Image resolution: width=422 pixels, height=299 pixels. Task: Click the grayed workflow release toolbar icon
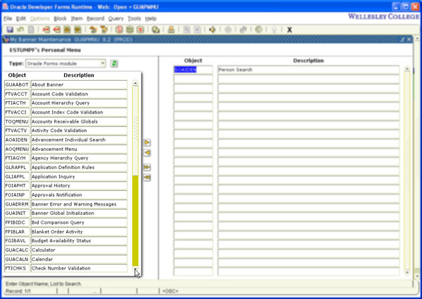click(x=243, y=29)
